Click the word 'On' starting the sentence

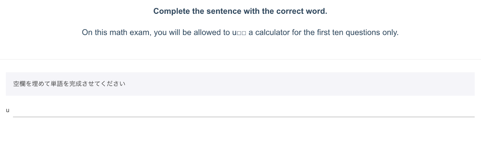pyautogui.click(x=87, y=33)
